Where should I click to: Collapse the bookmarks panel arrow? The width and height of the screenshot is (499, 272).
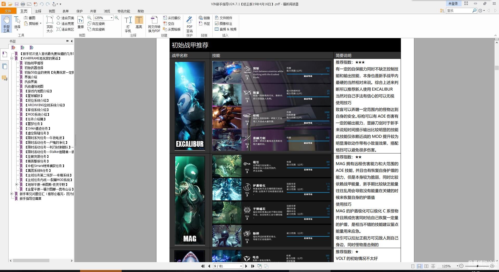72,41
